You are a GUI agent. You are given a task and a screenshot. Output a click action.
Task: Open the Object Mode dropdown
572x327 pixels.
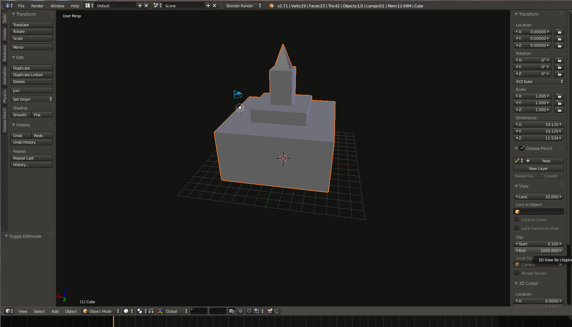tap(101, 311)
